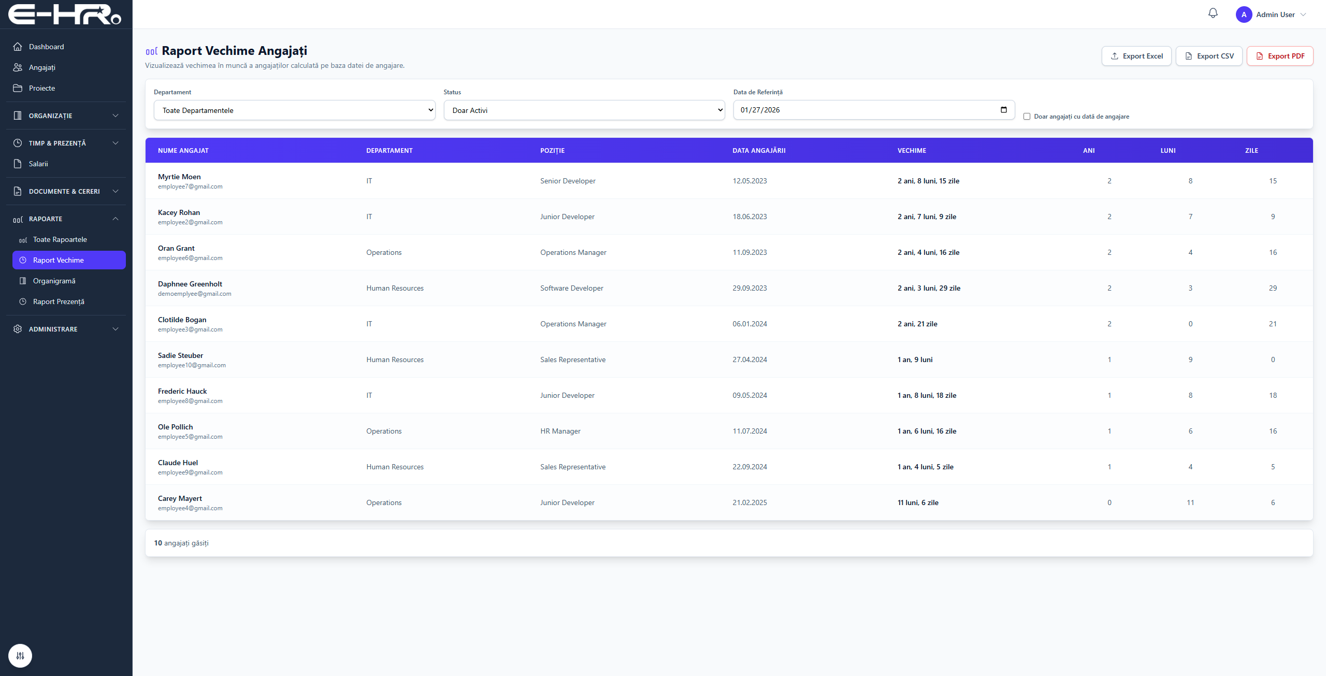Collapse the RAPOARTE section

coord(66,219)
